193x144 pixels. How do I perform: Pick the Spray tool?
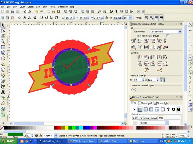tap(3, 98)
